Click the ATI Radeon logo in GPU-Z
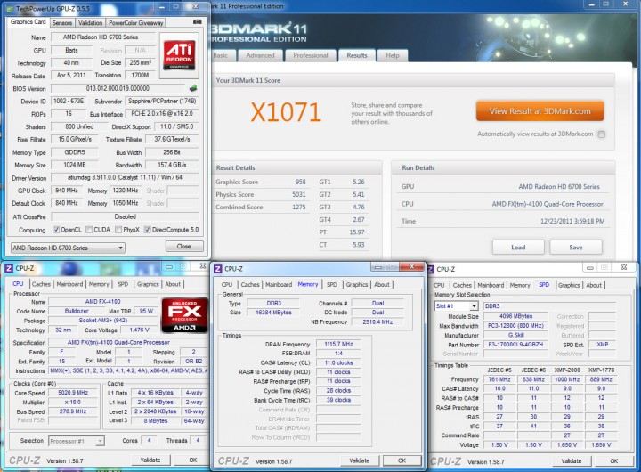Screen dimensions: 641x472 click(179, 55)
